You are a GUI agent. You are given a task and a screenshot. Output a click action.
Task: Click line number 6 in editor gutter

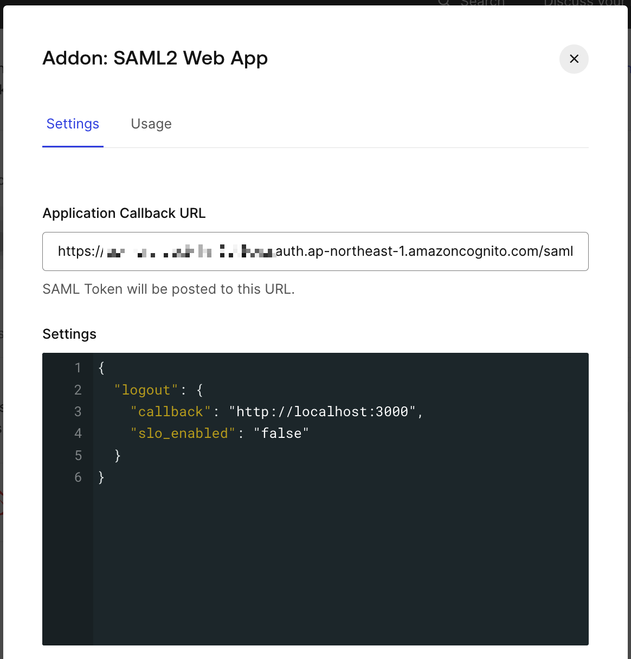coord(78,477)
